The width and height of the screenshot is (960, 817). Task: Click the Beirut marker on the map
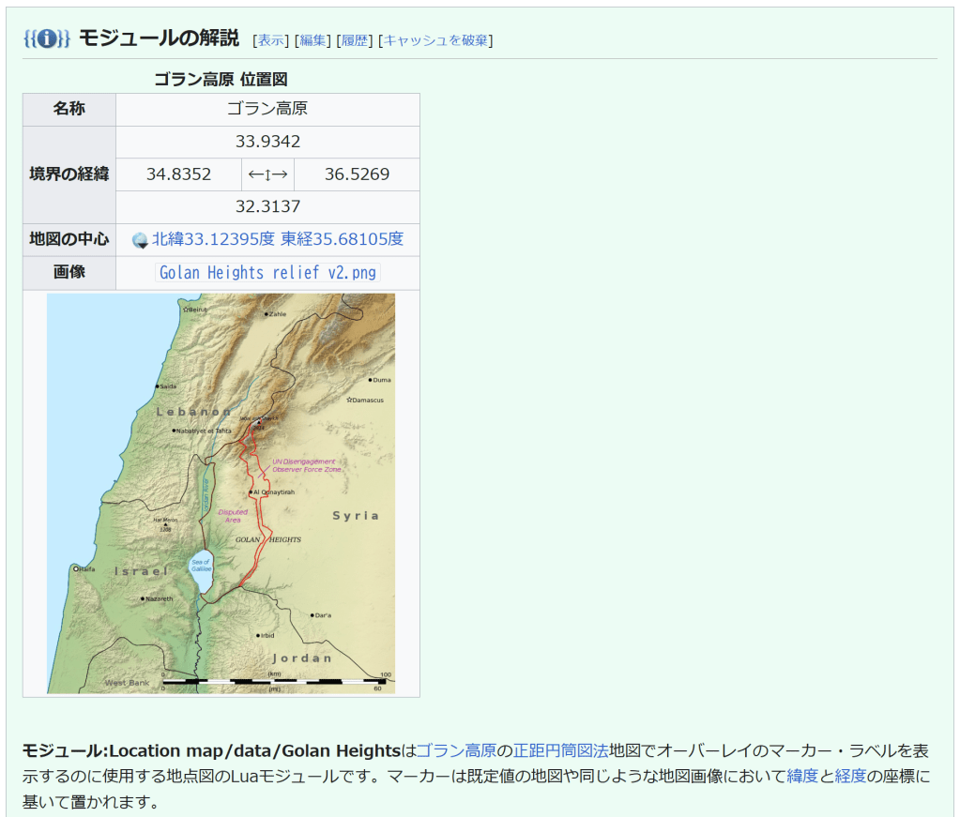pyautogui.click(x=186, y=309)
